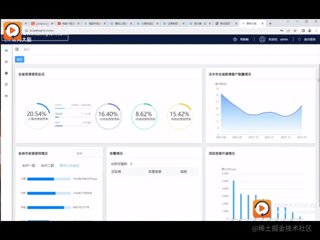The image size is (320, 240).
Task: Open the browser three-dot menu
Action: (316, 30)
